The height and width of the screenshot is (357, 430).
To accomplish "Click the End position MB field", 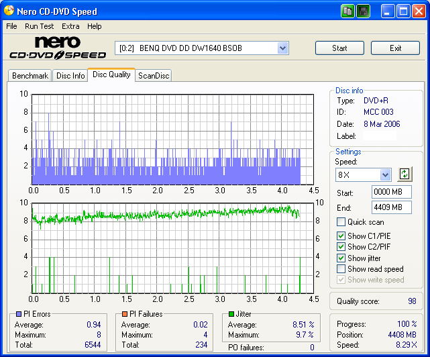I will coord(392,207).
